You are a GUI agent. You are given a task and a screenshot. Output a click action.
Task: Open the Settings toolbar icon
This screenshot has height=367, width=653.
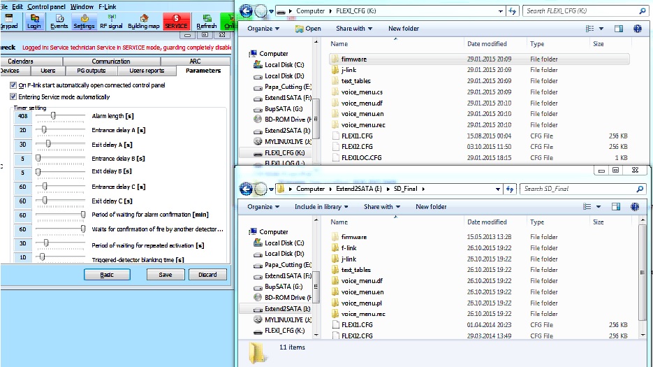point(84,22)
